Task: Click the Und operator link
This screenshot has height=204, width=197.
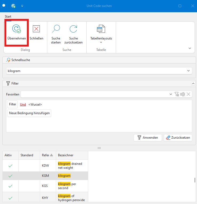Action: point(23,105)
